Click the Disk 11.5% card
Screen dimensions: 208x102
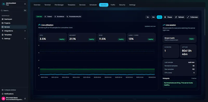(x=112, y=38)
